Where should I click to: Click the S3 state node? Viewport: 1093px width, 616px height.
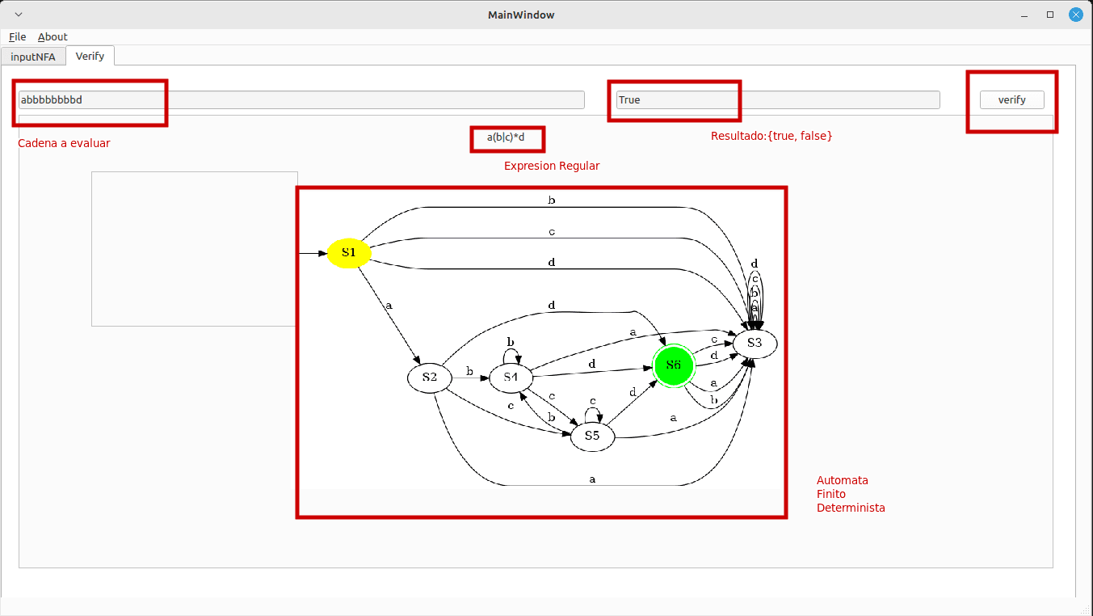(x=754, y=344)
